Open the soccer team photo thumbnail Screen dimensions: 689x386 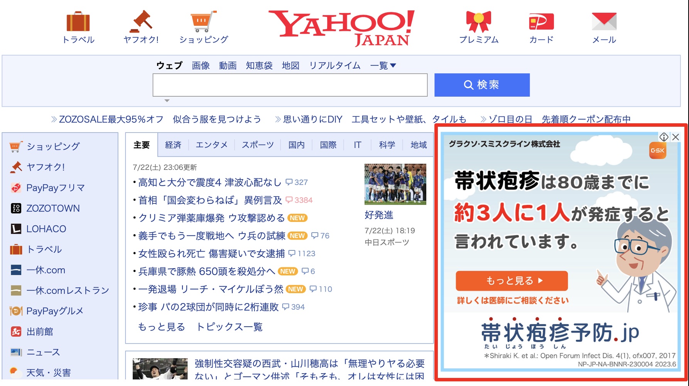[395, 184]
